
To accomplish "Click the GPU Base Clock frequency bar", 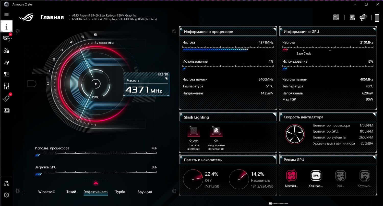I will pyautogui.click(x=328, y=49).
